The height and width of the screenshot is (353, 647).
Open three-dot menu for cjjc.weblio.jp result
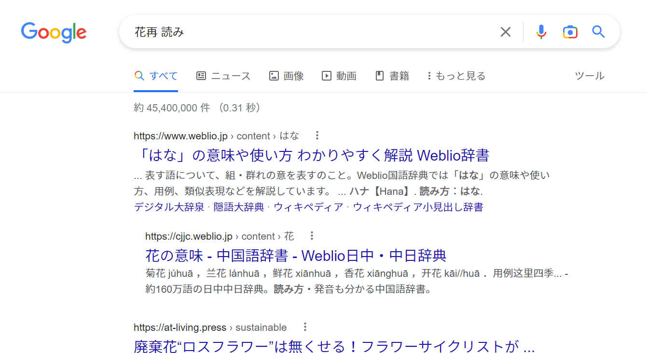(312, 236)
